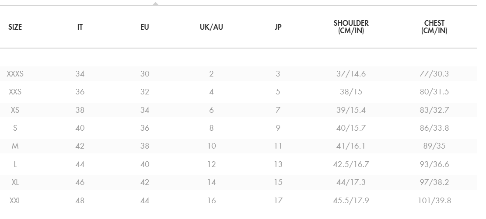Select the XXS size row label
This screenshot has width=486, height=219.
tap(15, 92)
